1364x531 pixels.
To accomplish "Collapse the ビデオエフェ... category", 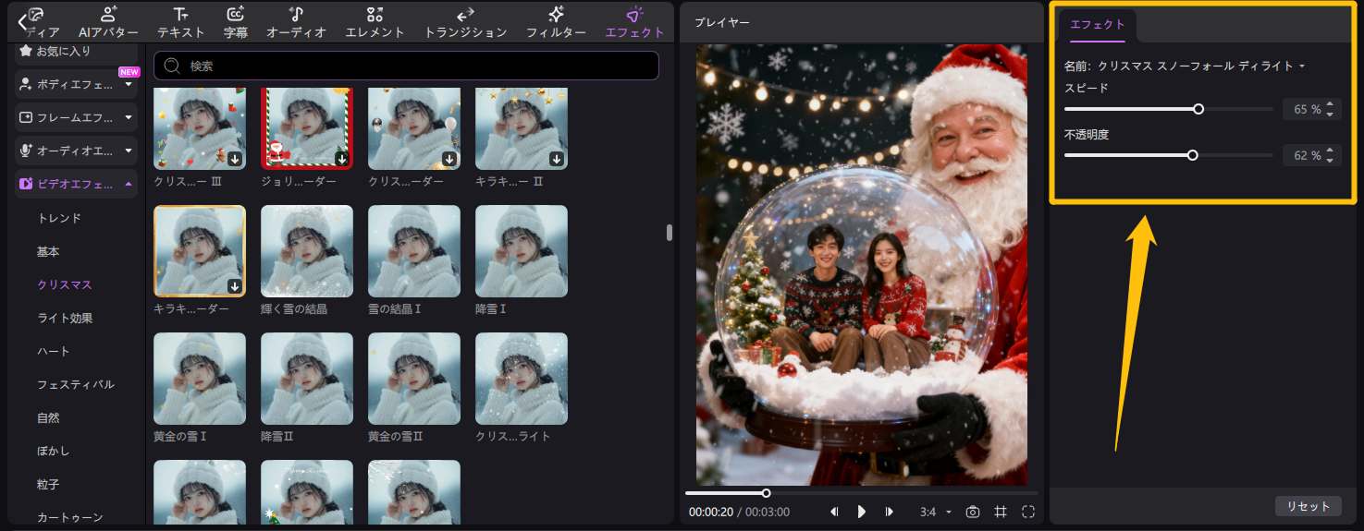I will point(77,184).
